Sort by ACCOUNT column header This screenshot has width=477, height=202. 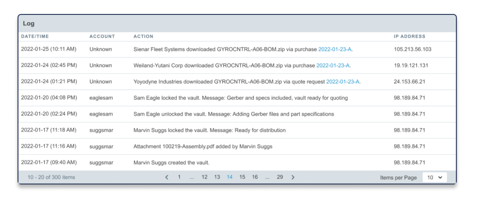(102, 36)
